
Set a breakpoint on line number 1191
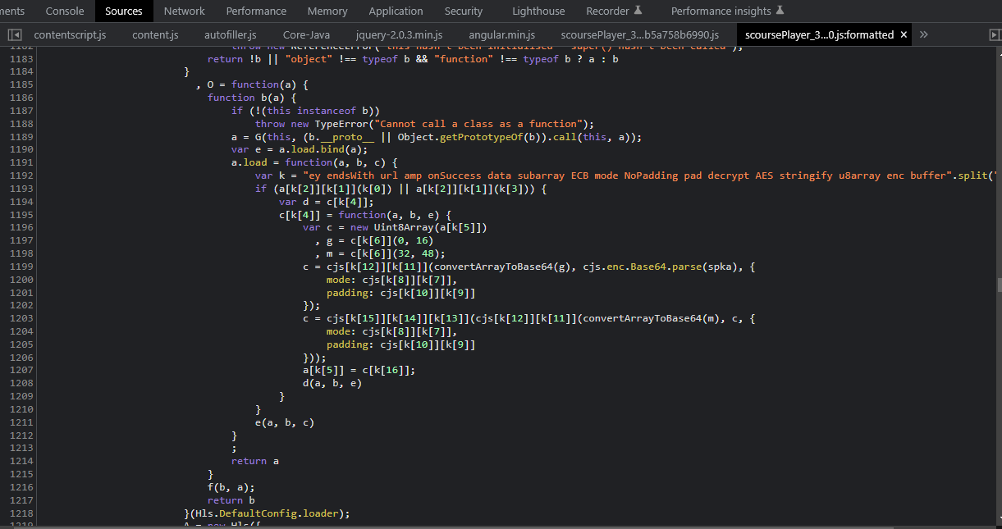click(x=21, y=162)
